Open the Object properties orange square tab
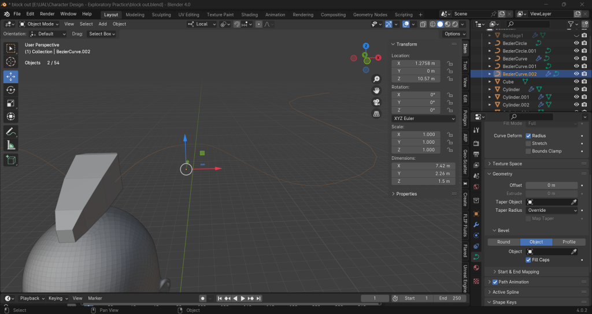This screenshot has width=592, height=314. (476, 214)
